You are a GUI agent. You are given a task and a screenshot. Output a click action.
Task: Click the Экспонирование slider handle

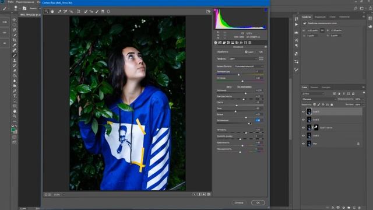pyautogui.click(x=246, y=93)
